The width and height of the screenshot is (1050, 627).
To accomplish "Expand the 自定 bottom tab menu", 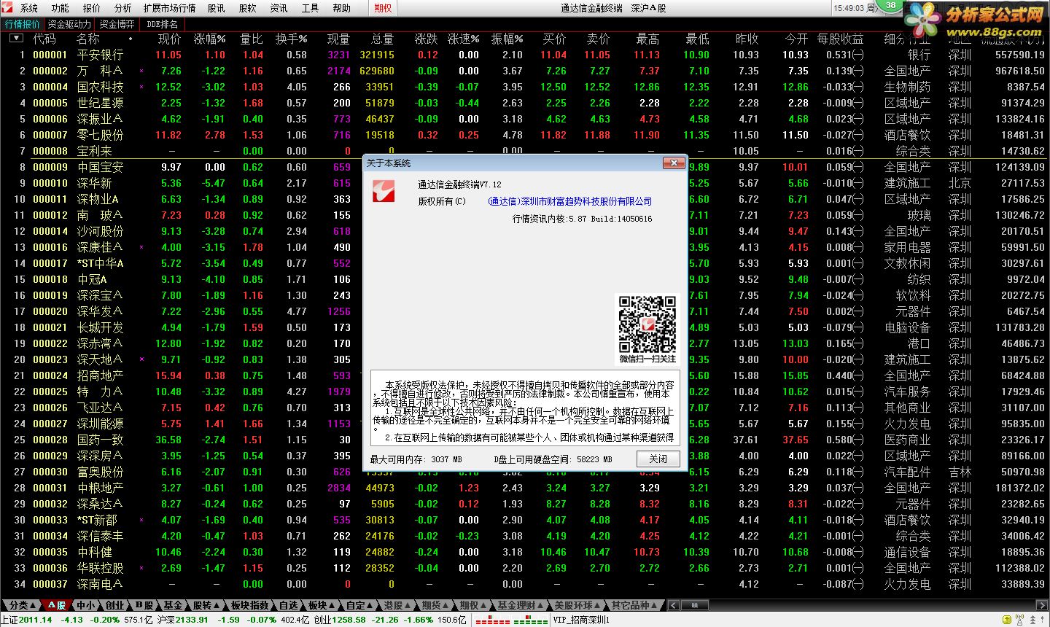I will pyautogui.click(x=359, y=605).
